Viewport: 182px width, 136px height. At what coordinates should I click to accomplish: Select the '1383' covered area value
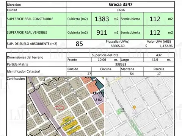[102, 19]
